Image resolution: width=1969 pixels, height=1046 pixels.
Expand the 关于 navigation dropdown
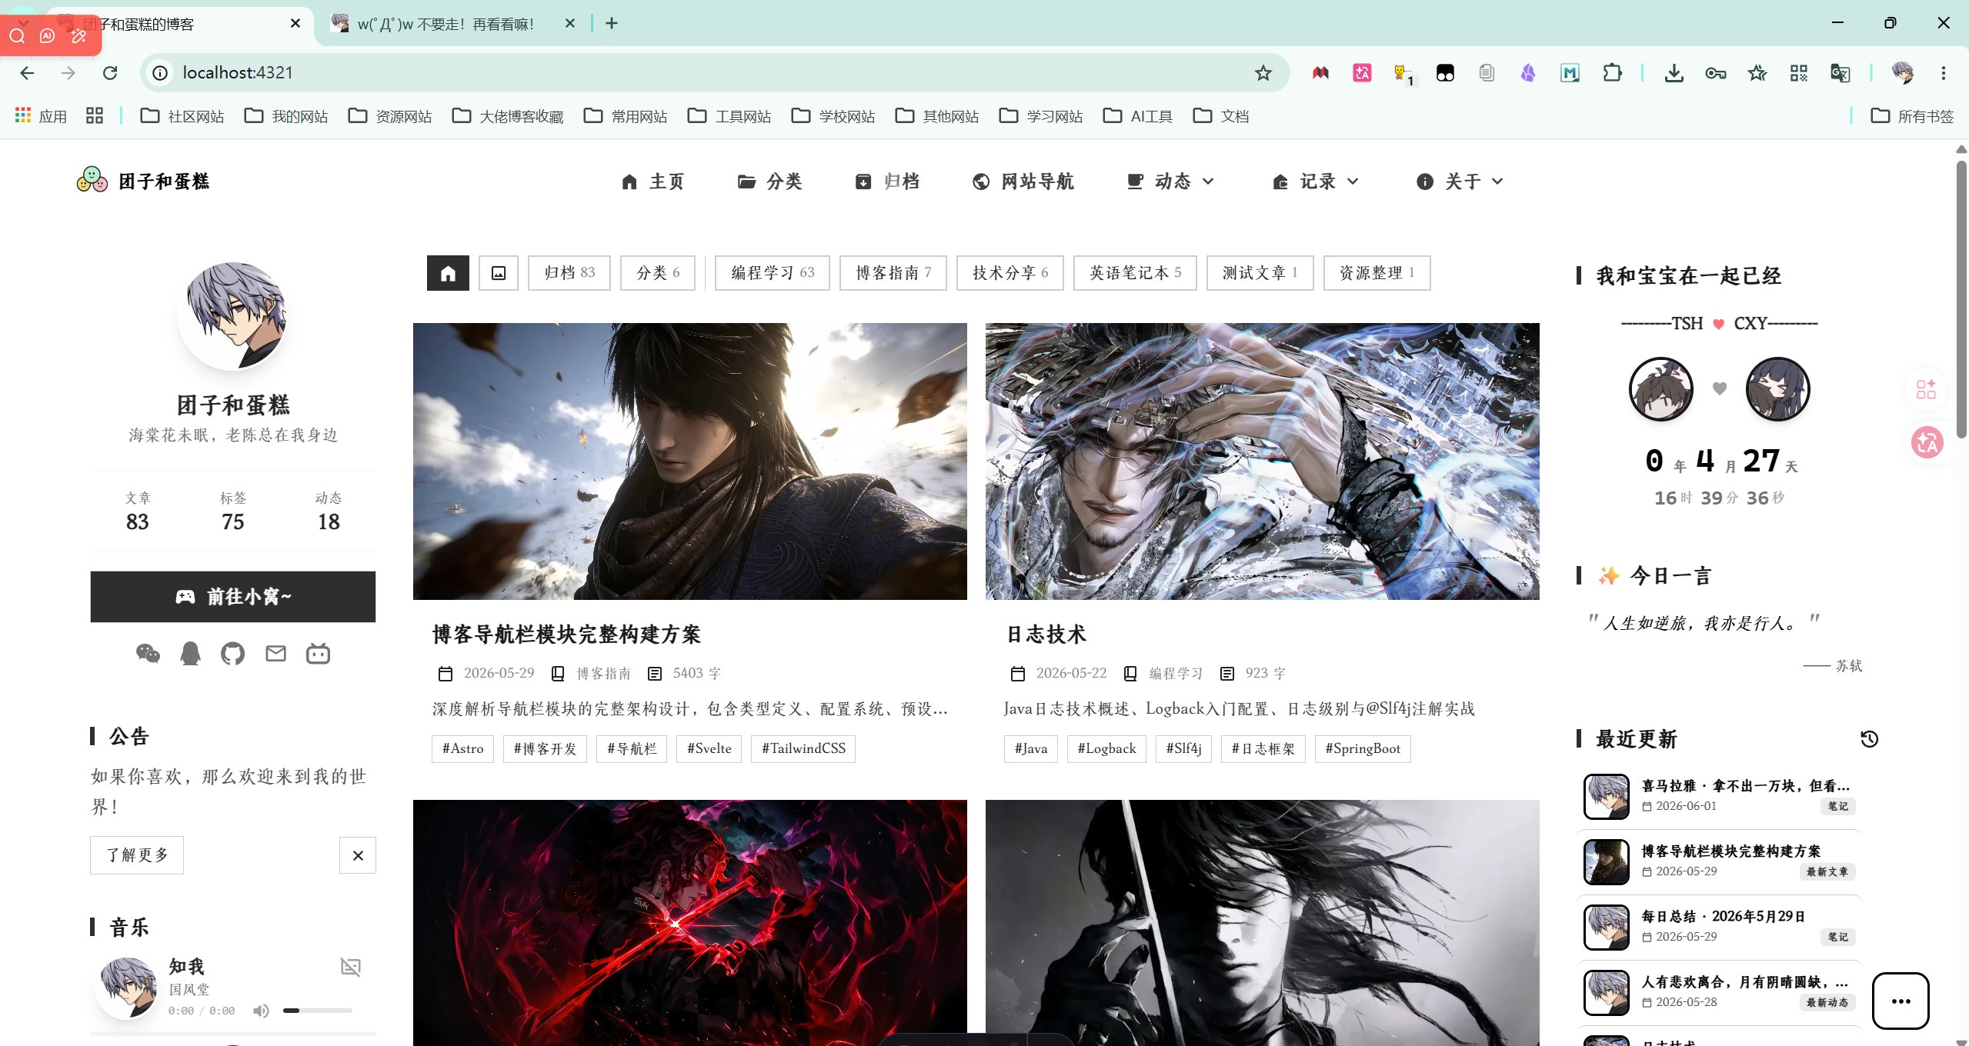tap(1460, 181)
